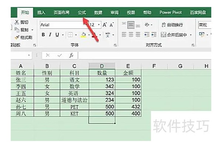Toggle Underline formatting
The image size is (222, 148).
tap(57, 35)
